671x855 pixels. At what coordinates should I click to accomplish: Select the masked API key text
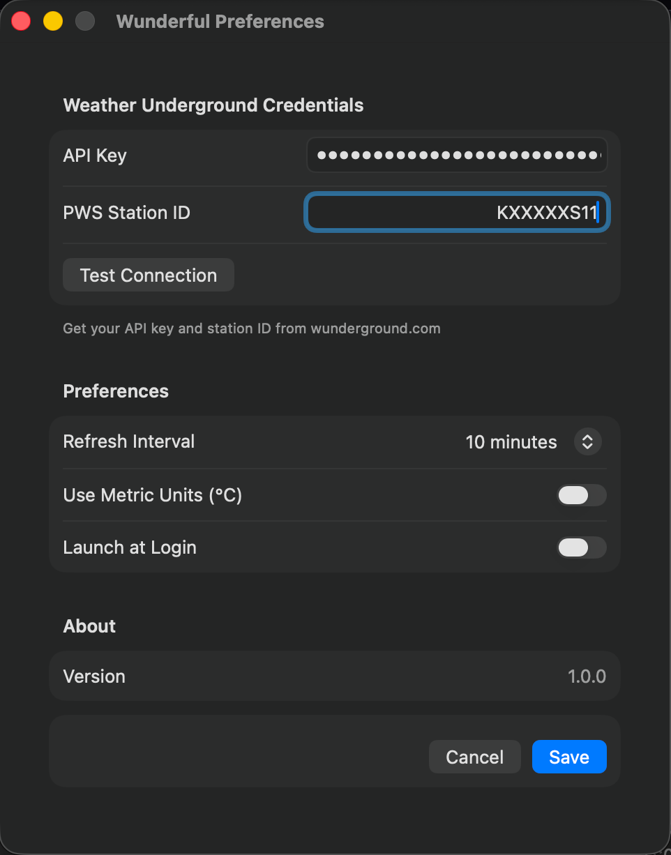(457, 155)
